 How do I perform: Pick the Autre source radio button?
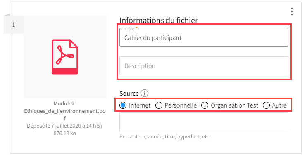click(x=266, y=105)
